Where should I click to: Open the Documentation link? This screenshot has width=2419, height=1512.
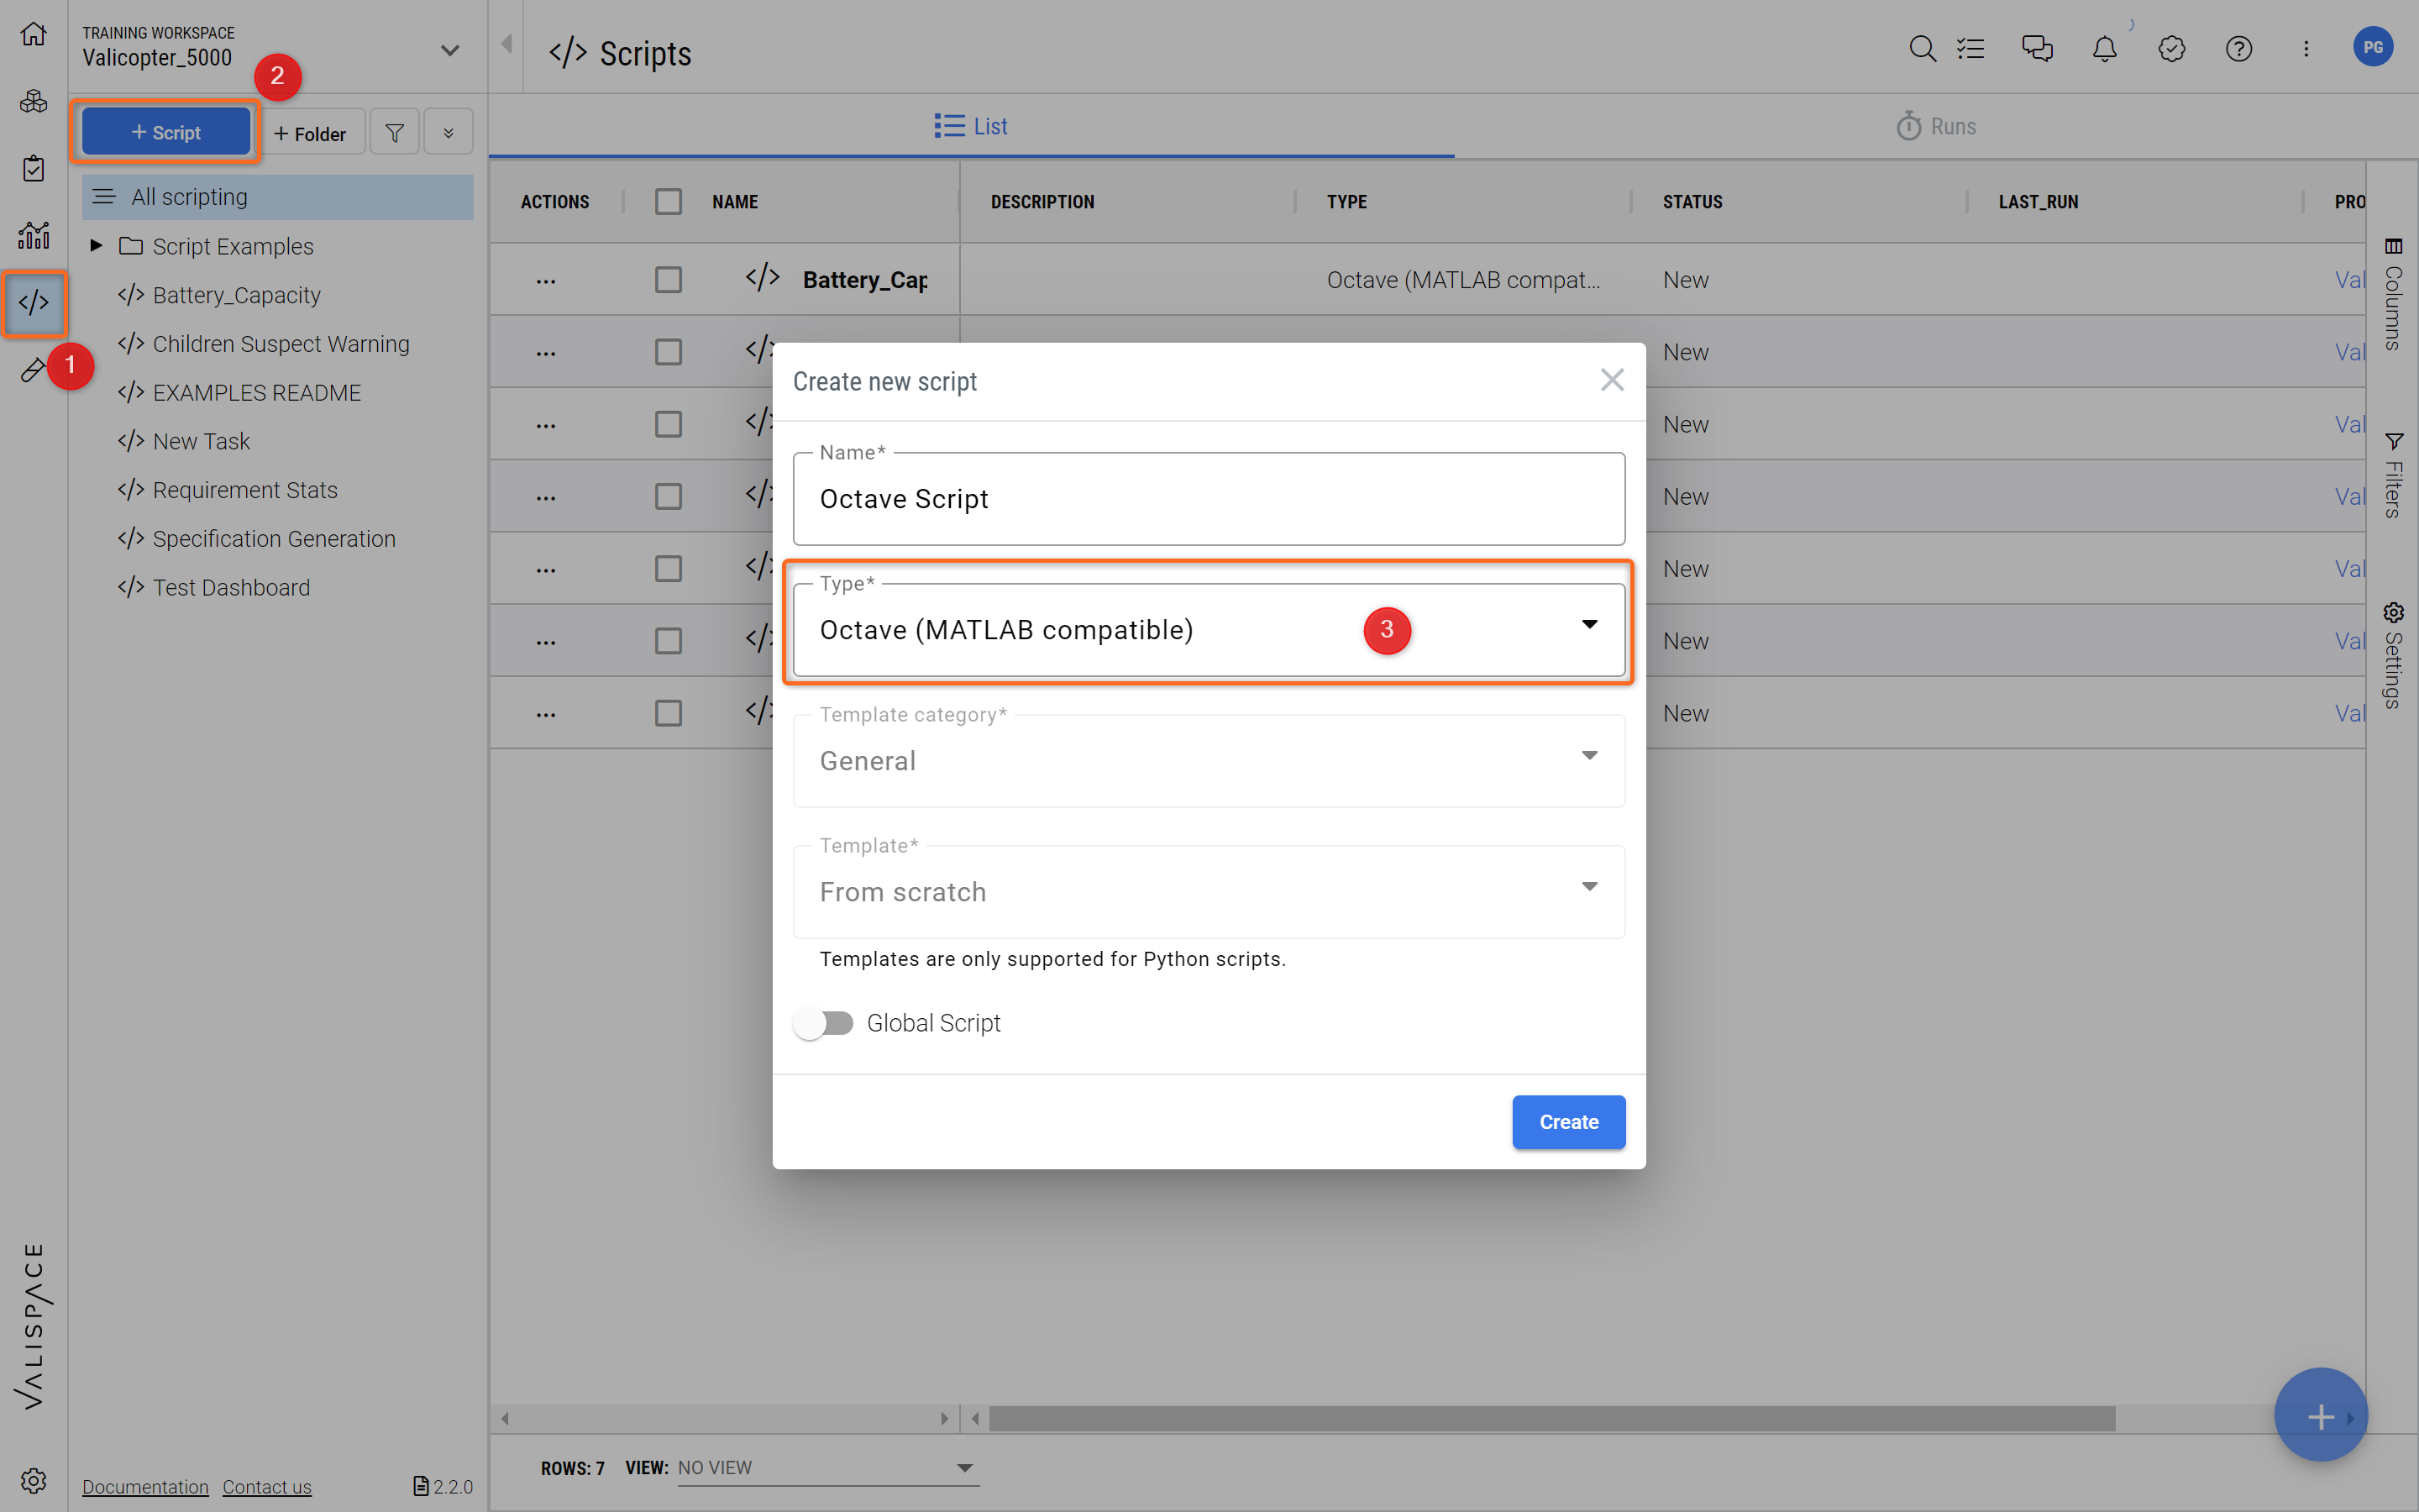[x=146, y=1486]
